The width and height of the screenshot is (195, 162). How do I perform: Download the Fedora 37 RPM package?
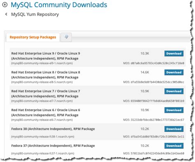tap(174, 146)
